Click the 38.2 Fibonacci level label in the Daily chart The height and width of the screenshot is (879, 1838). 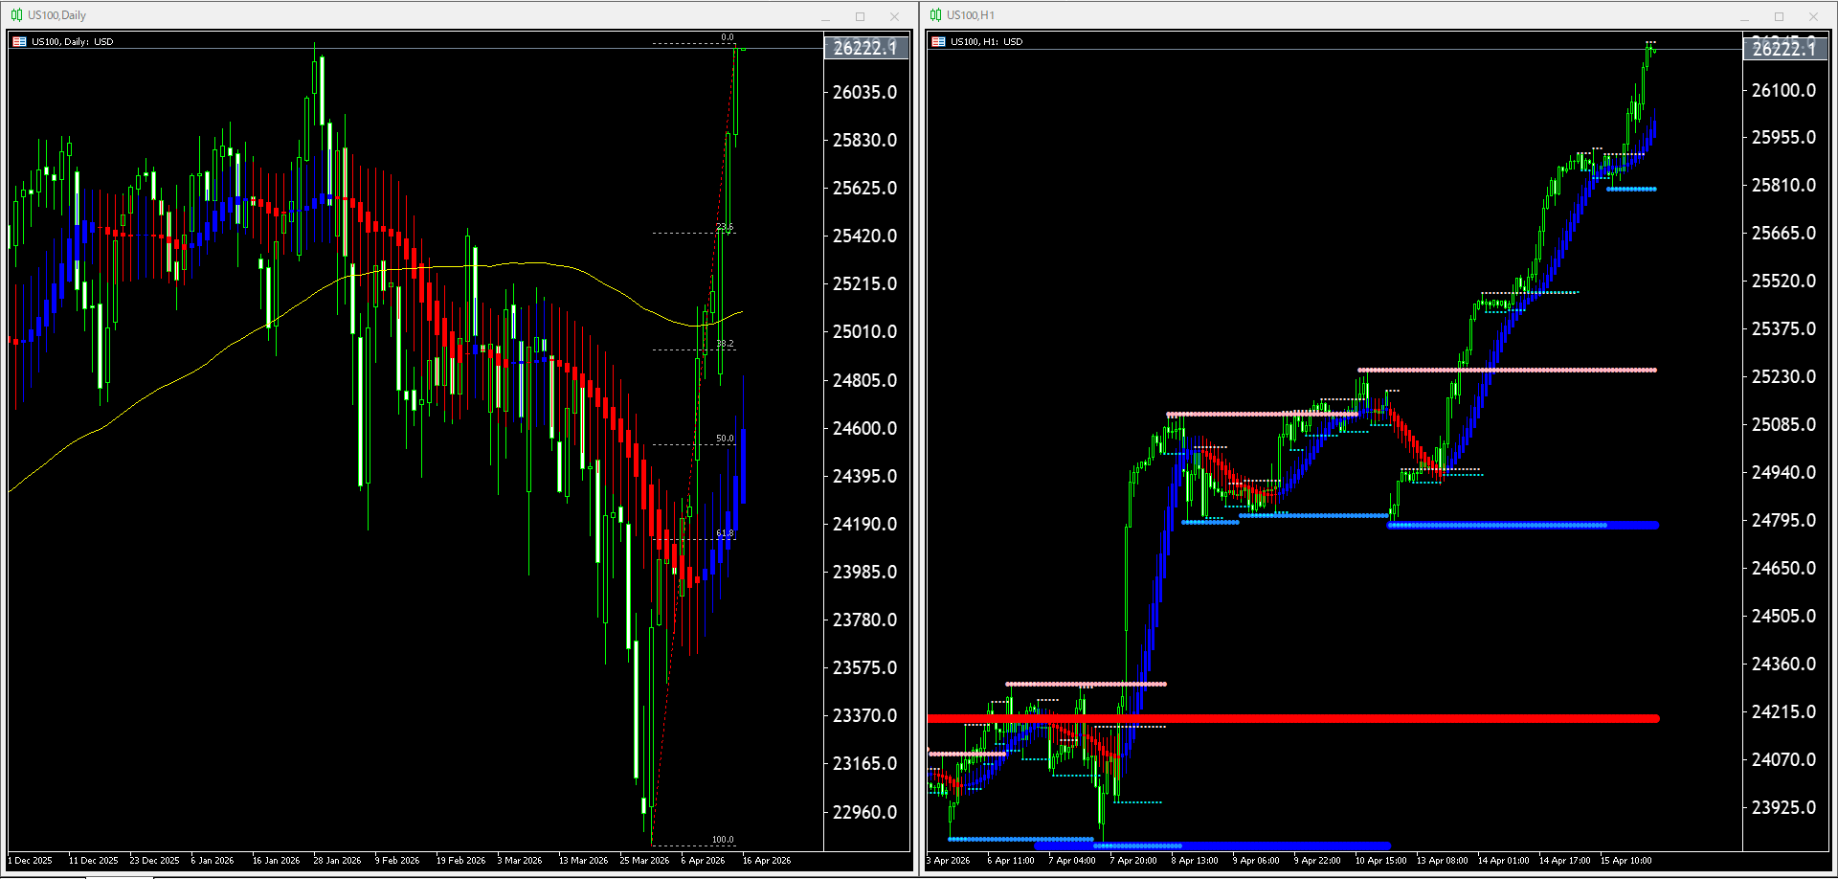[725, 344]
